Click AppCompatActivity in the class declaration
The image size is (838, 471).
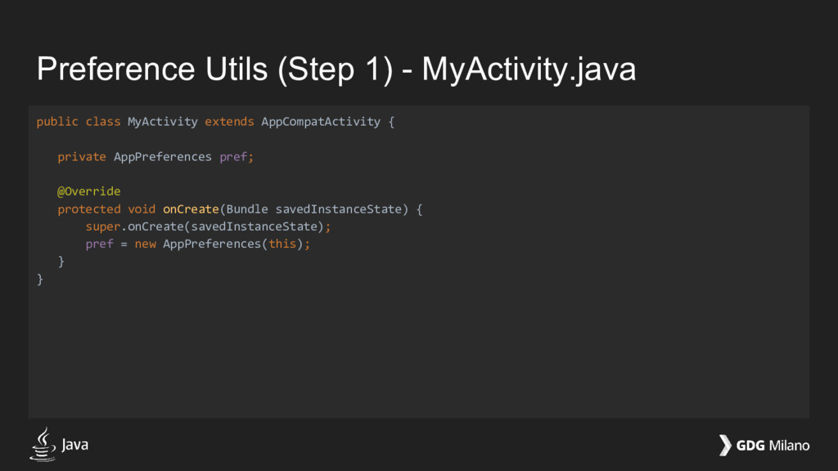(x=321, y=122)
